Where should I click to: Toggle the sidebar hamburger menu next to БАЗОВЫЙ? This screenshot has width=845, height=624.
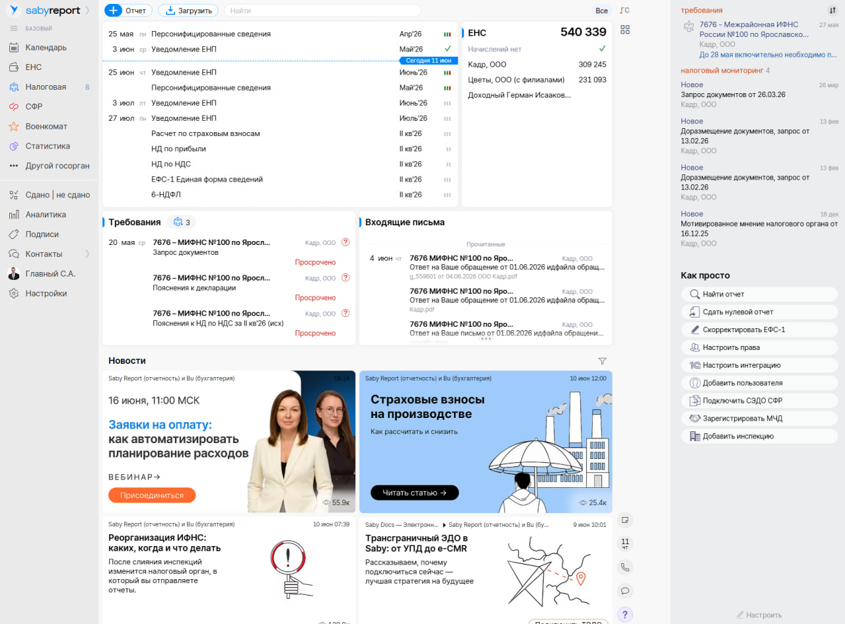coord(14,28)
